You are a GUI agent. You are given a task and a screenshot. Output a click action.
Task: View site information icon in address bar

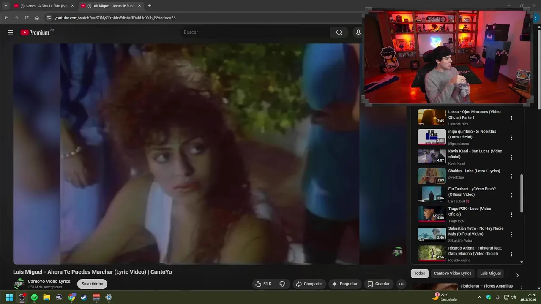(49, 18)
